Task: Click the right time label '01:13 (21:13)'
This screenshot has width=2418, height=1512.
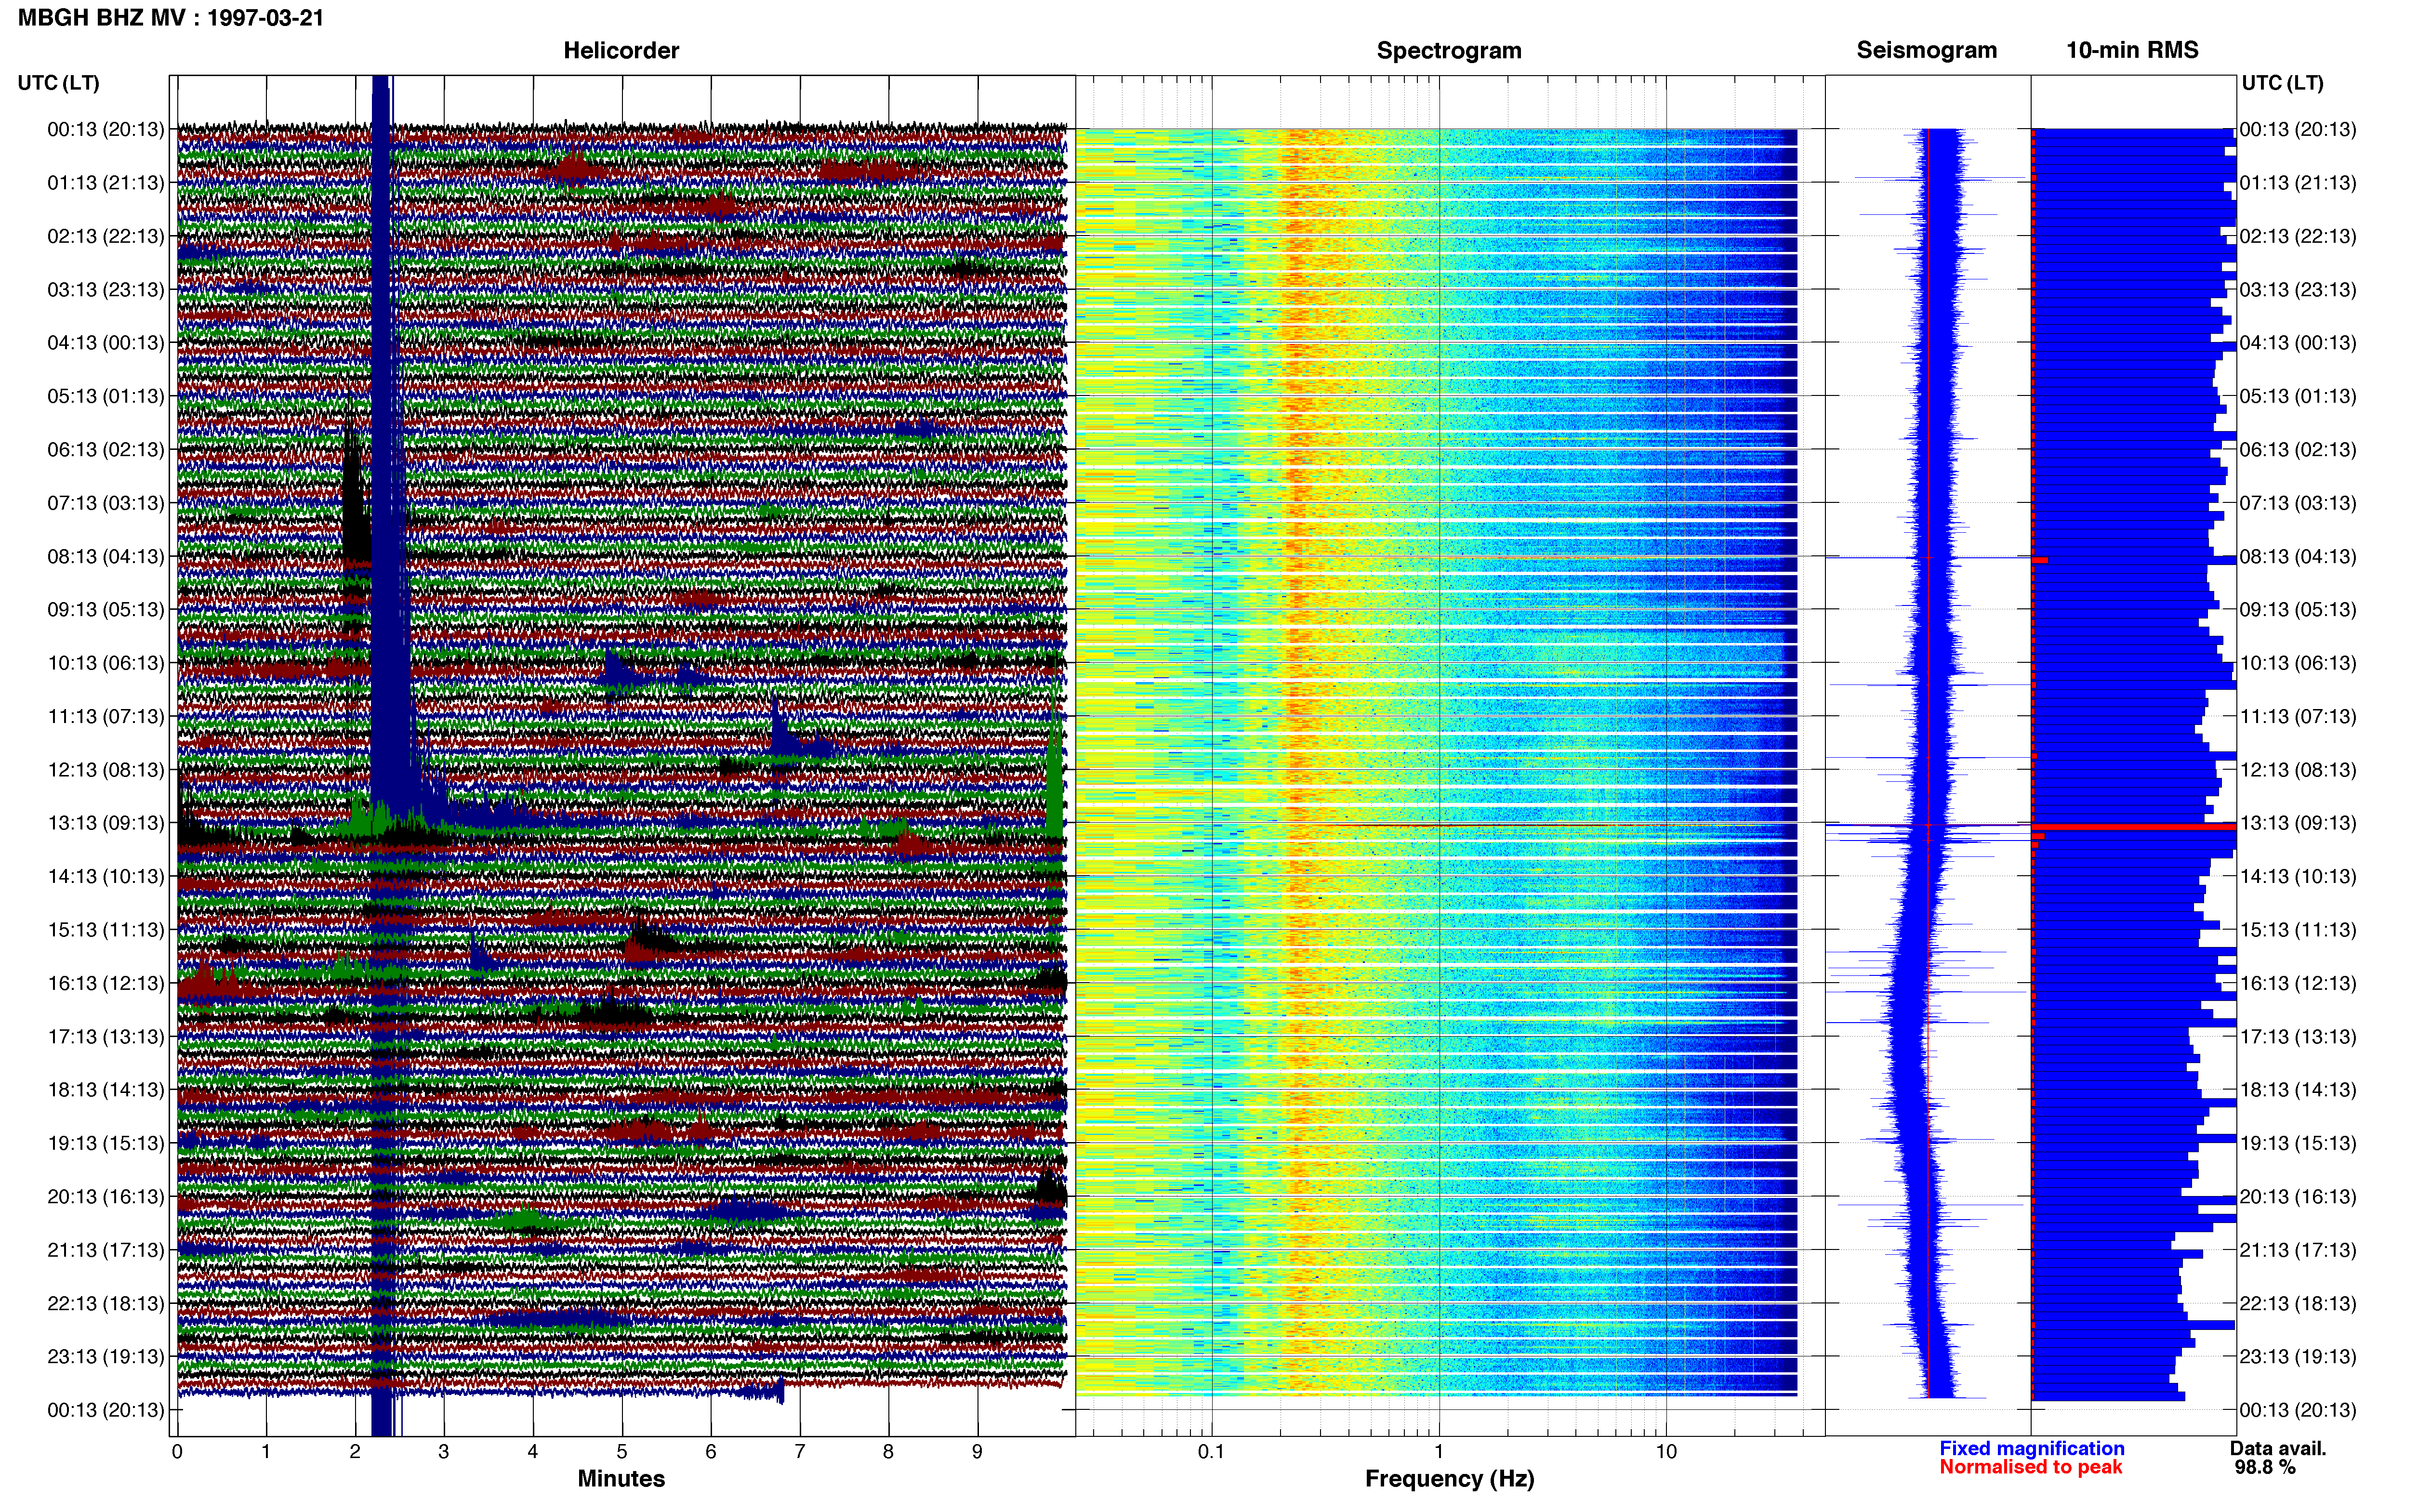Action: [2298, 183]
